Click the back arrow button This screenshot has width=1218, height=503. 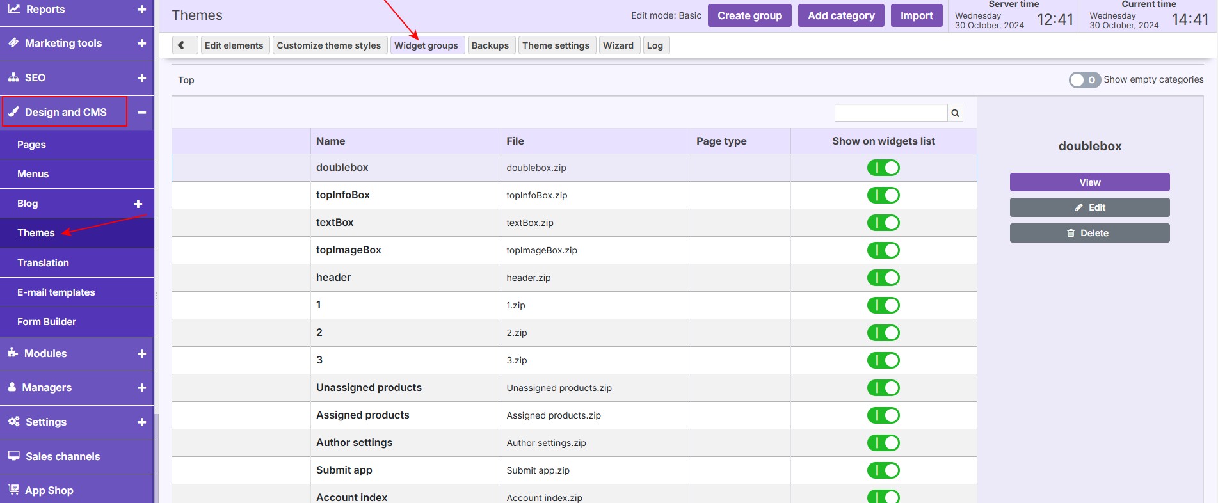pyautogui.click(x=185, y=45)
